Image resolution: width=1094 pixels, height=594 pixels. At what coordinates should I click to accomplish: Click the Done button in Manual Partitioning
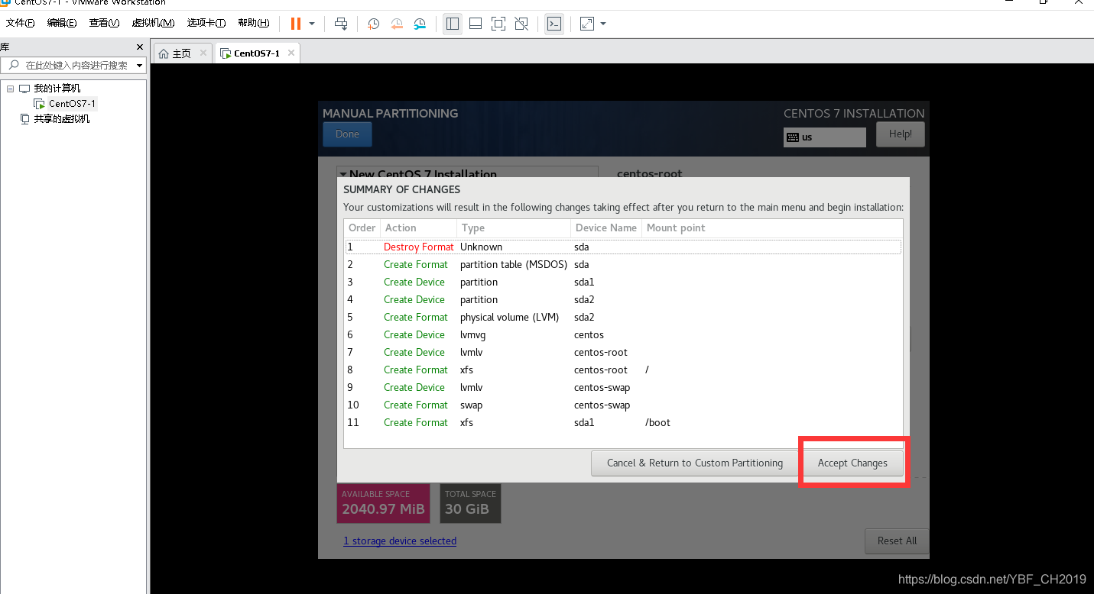347,134
